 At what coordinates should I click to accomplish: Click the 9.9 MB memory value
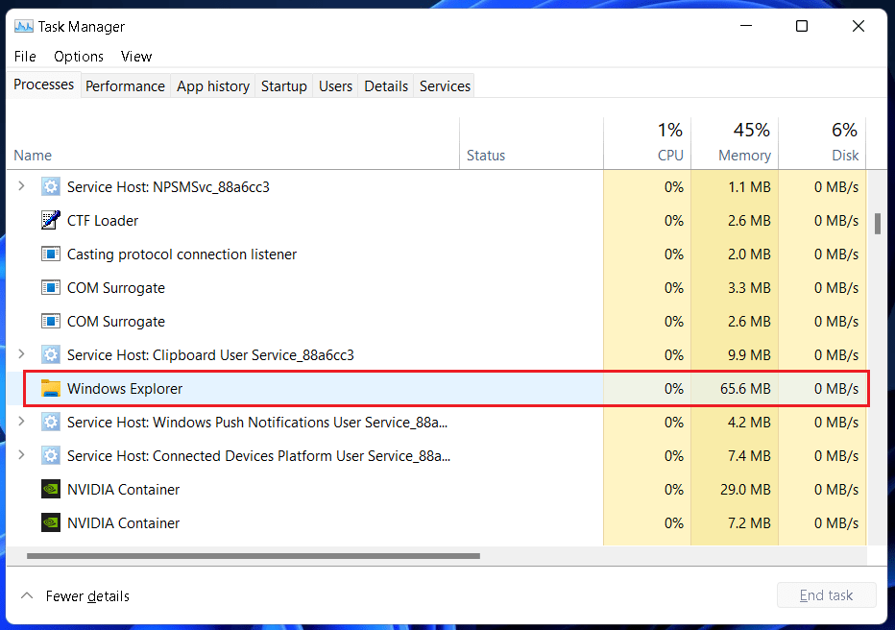[x=749, y=355]
